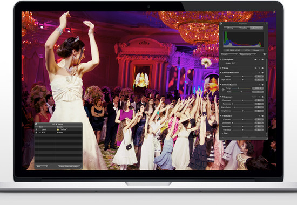Viewport: 297px width, 205px height.
Task: Reset the Enhance adjustment
Action: (259, 116)
